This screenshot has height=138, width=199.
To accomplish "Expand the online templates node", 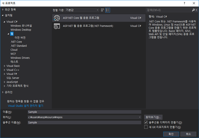I will [3, 92].
